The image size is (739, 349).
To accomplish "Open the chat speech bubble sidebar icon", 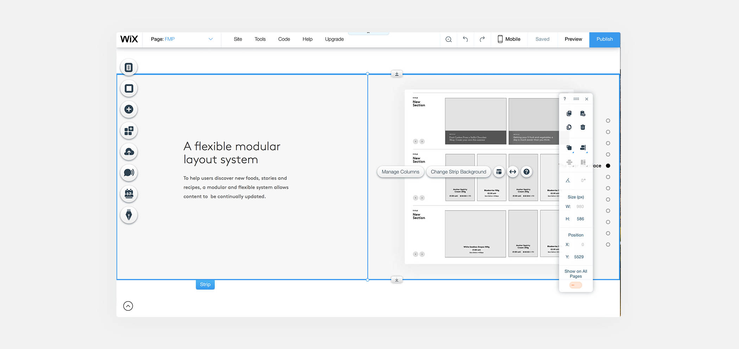I will coord(129,173).
